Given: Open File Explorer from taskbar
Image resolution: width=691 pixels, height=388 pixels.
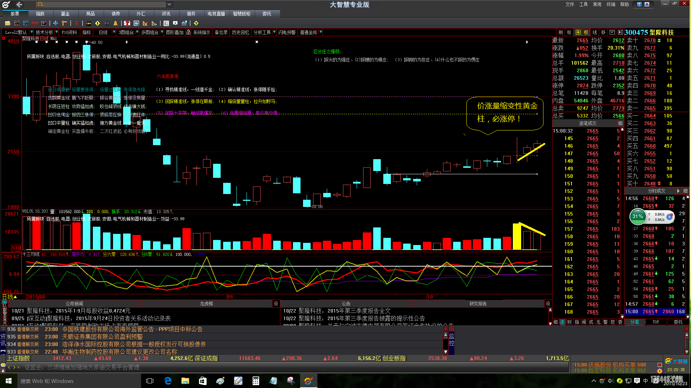Looking at the screenshot, I should (x=185, y=381).
